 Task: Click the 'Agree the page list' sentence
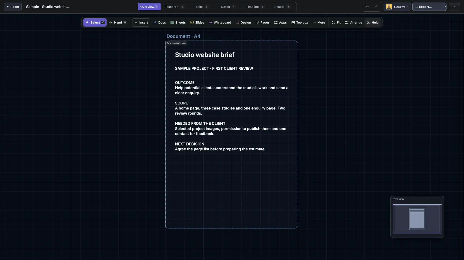(220, 149)
